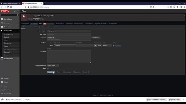Image resolution: width=186 pixels, height=104 pixels.
Task: Open the page actions three-dots icon
Action: (148, 7)
